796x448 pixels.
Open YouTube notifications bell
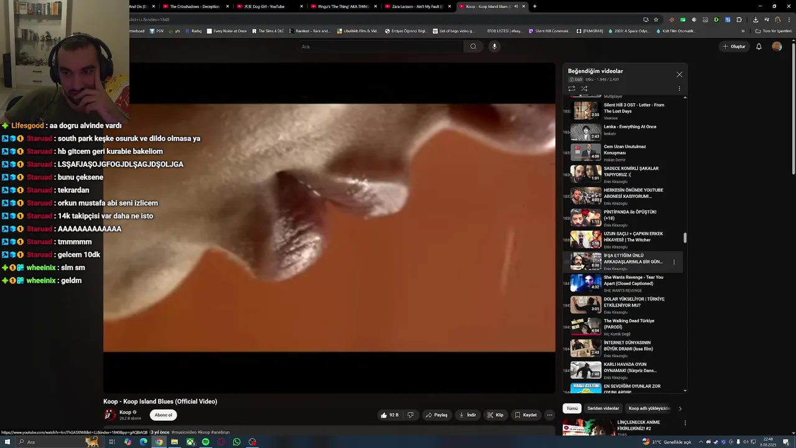[759, 46]
